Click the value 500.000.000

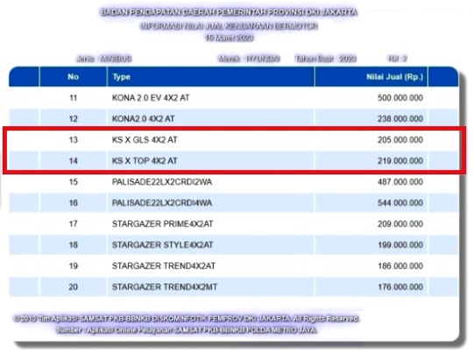click(x=400, y=98)
